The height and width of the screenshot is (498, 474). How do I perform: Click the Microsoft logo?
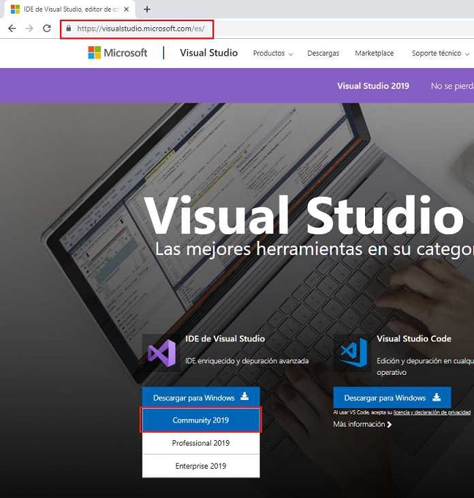118,53
